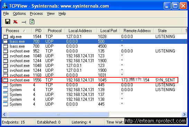189x127 pixels.
Task: Click the horizontal scrollbar thumb
Action: pyautogui.click(x=58, y=114)
